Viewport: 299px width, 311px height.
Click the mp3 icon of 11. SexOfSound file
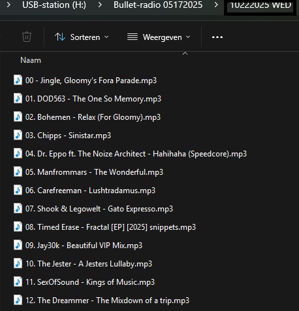coord(18,282)
